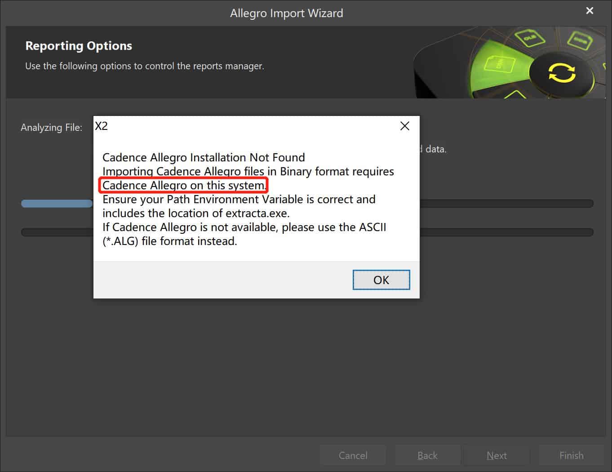Image resolution: width=612 pixels, height=472 pixels.
Task: Click OK in the X2 error dialog
Action: [x=381, y=280]
